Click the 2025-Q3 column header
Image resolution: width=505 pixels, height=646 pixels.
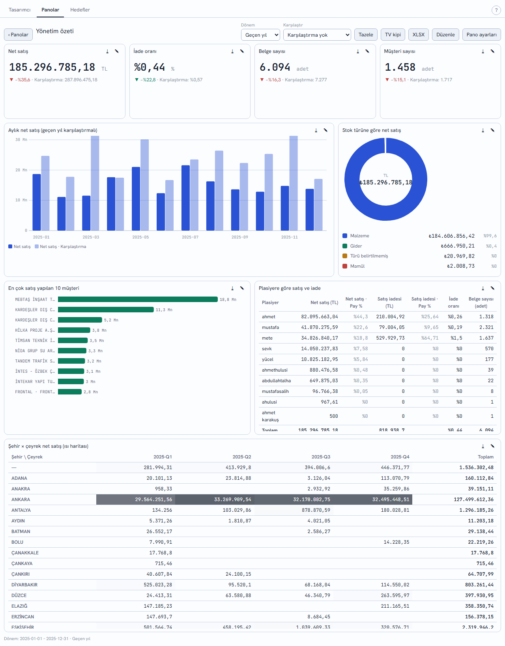click(321, 457)
